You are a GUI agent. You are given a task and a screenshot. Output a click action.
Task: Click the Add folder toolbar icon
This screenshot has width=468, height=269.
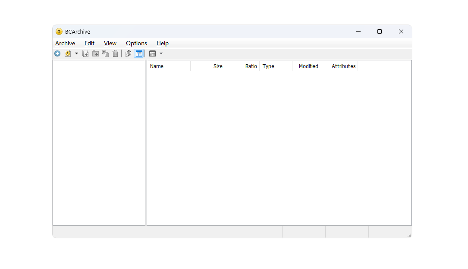[x=95, y=53]
